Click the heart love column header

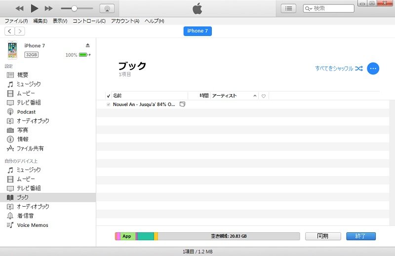(264, 96)
